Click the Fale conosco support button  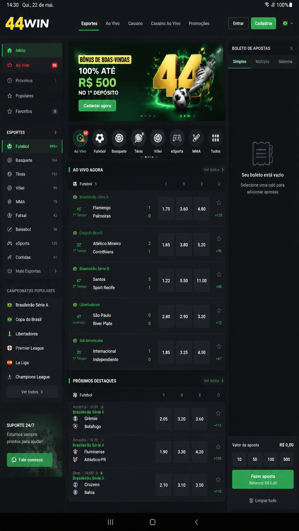click(x=30, y=460)
